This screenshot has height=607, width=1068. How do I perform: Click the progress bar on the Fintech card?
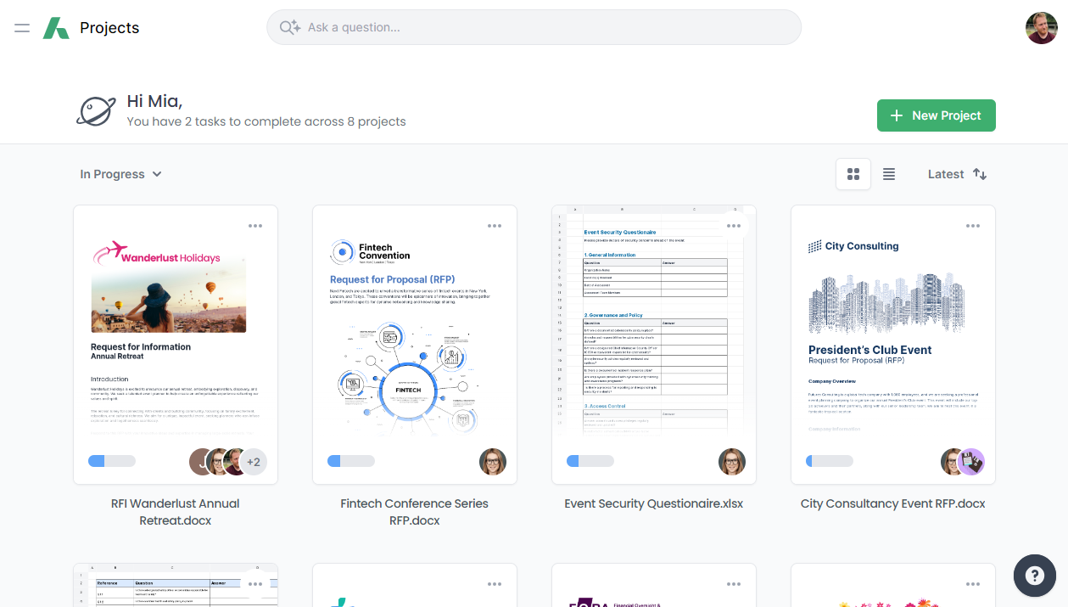(x=351, y=461)
